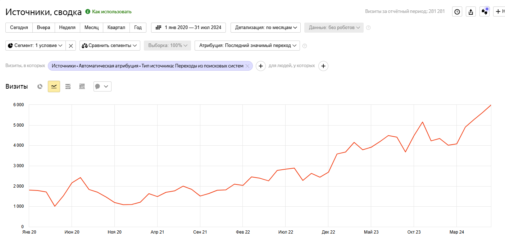Remove the Источники search systems filter chip
The image size is (505, 249).
(247, 66)
